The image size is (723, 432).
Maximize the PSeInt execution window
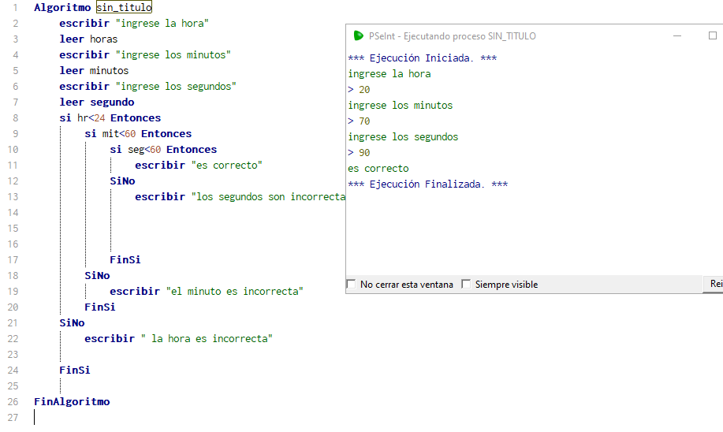pos(713,35)
